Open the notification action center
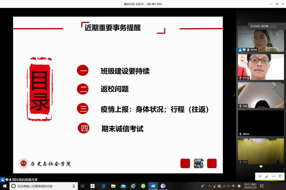The image size is (286, 190). tap(262, 186)
